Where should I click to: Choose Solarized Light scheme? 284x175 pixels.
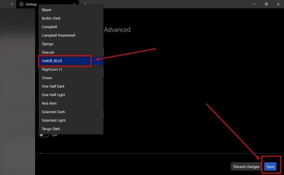(x=71, y=120)
